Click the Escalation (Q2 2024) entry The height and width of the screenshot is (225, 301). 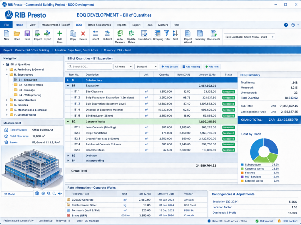[255, 202]
